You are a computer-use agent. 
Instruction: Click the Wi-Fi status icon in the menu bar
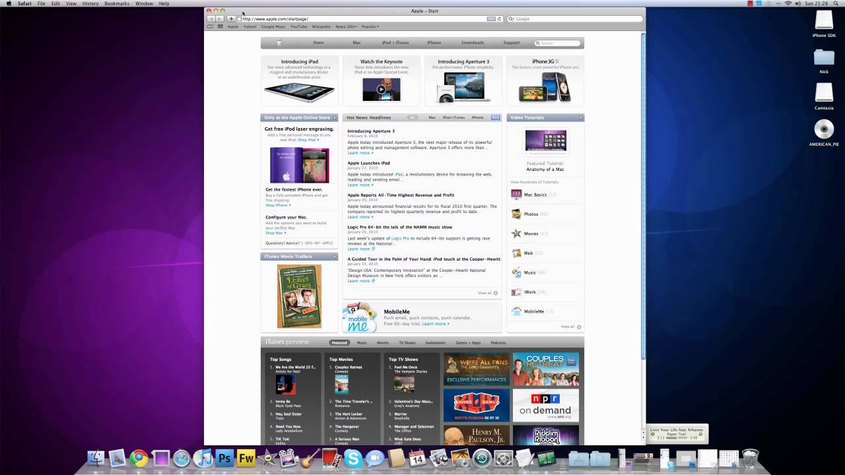(x=788, y=3)
